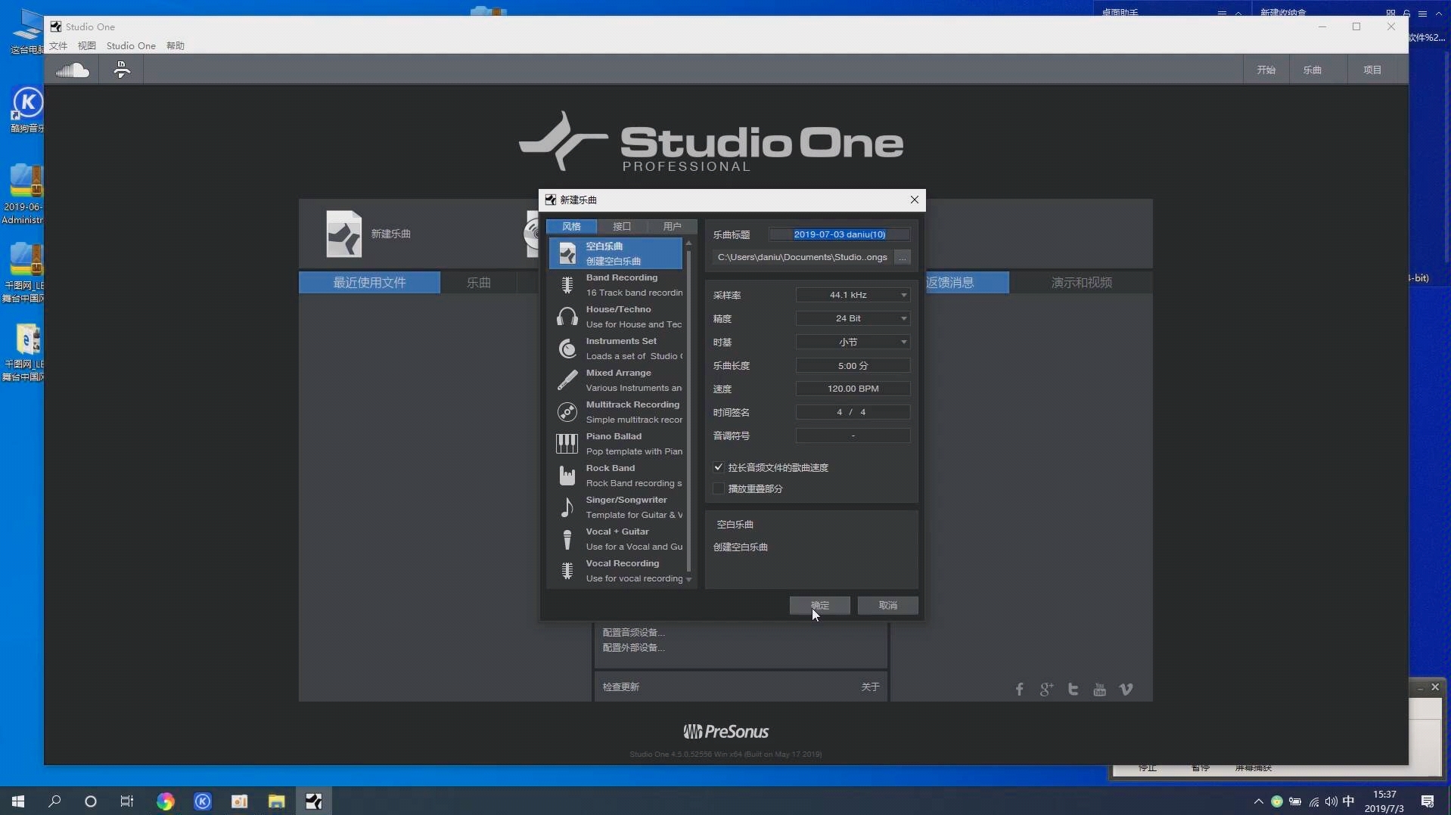Click the YouTube icon near the bottom
The image size is (1451, 815).
(x=1099, y=689)
